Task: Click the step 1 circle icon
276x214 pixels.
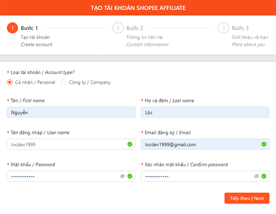Action: click(12, 28)
